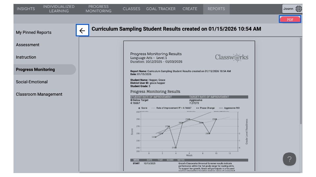
Task: Click the Classworks logo in report
Action: tap(231, 57)
